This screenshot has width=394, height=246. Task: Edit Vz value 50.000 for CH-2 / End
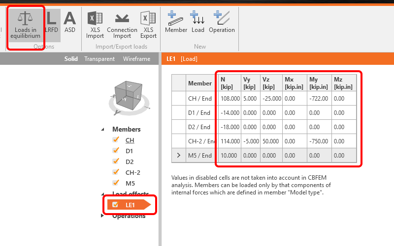click(271, 141)
